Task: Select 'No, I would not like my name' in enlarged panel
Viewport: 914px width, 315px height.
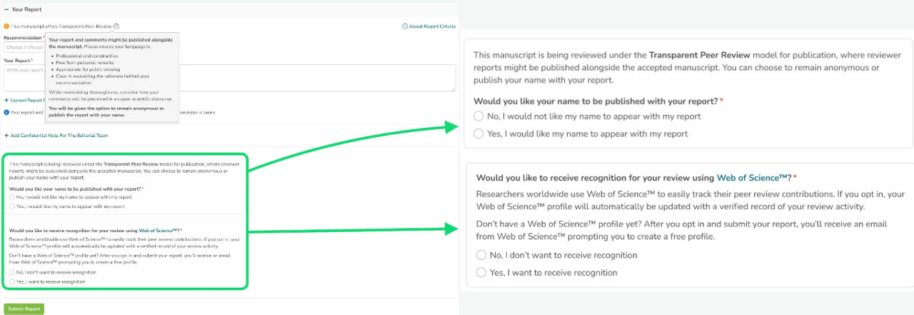Action: pyautogui.click(x=480, y=116)
